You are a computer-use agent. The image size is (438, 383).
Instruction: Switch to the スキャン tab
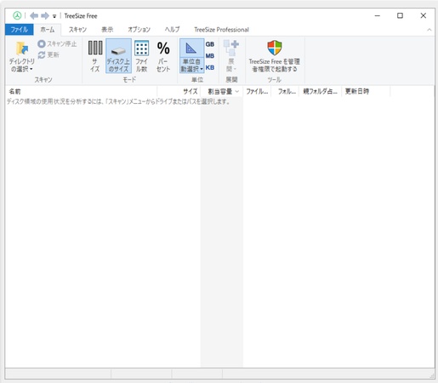point(77,30)
